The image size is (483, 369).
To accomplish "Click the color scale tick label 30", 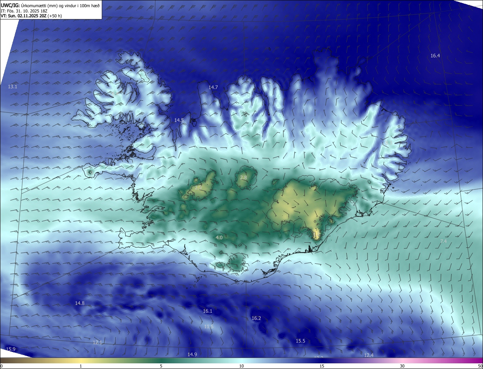I will [x=402, y=366].
